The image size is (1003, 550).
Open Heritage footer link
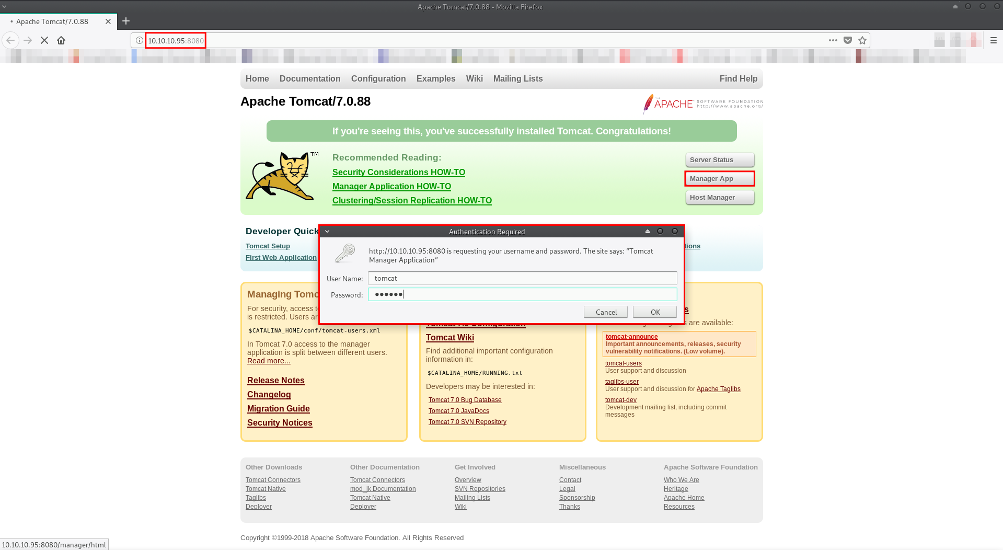click(676, 489)
